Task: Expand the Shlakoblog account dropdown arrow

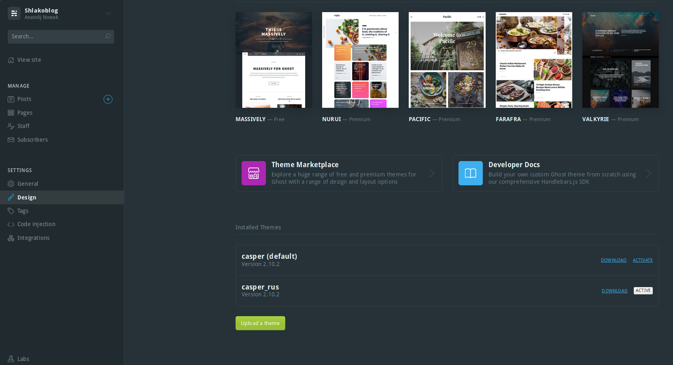Action: 108,13
